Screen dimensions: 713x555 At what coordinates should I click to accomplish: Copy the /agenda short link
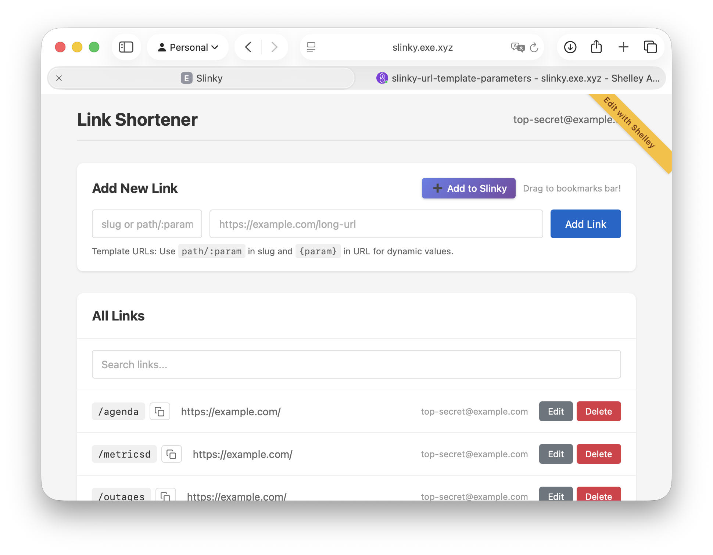coord(160,411)
